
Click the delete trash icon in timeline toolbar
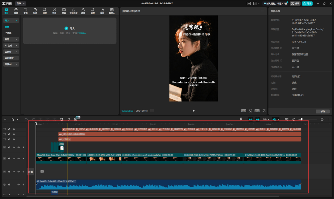tap(62, 119)
